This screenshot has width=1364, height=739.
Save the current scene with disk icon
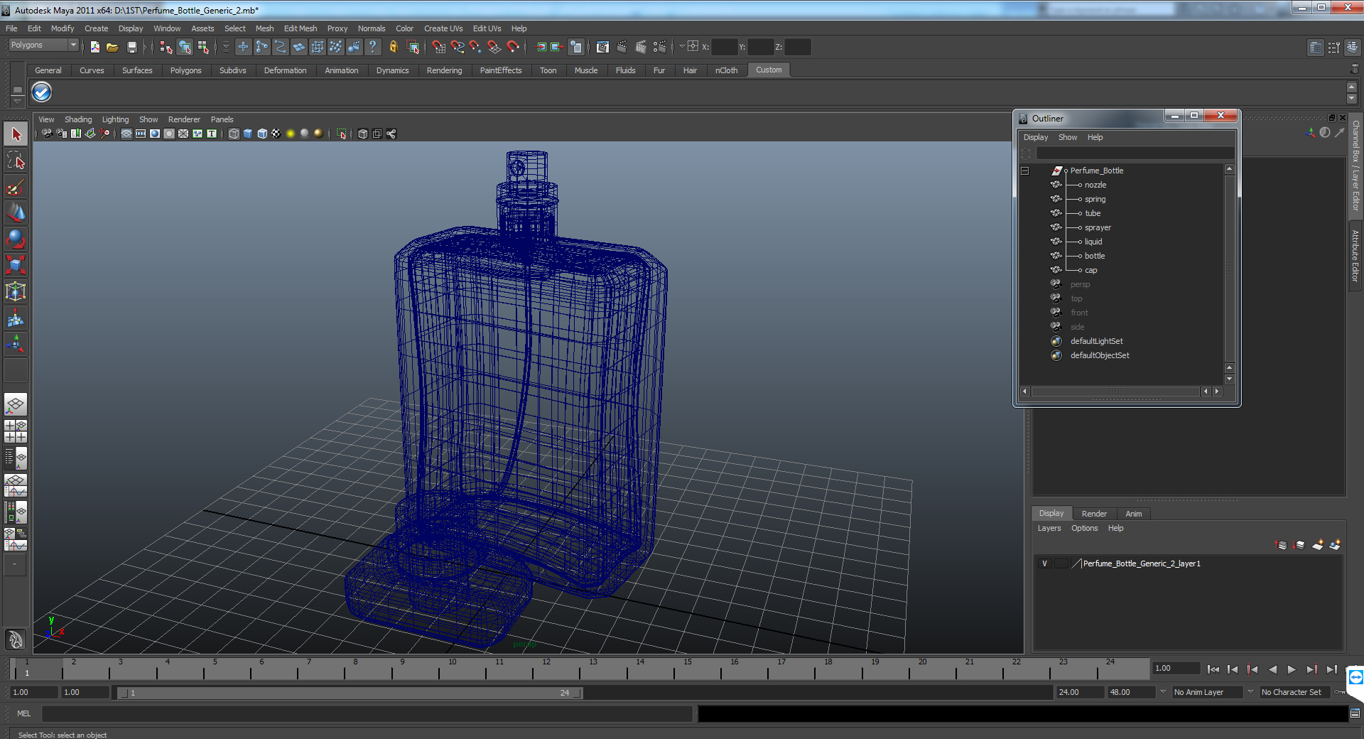pyautogui.click(x=131, y=47)
